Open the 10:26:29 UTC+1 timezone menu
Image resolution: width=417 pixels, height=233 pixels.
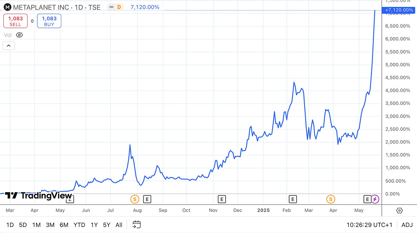point(369,225)
